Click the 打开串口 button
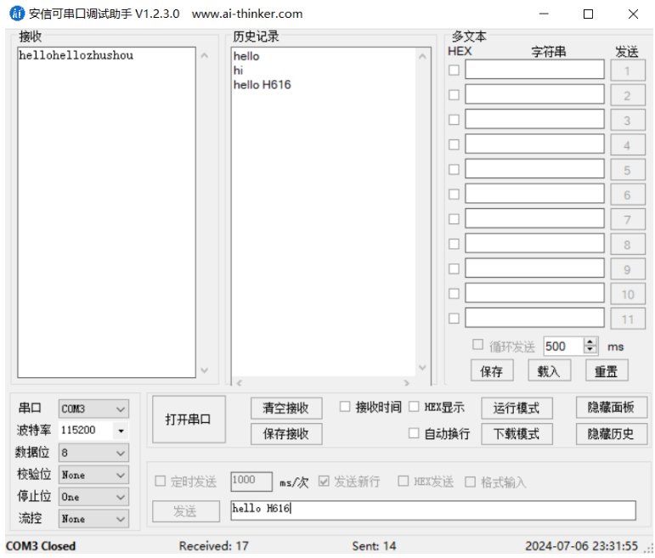 [189, 420]
